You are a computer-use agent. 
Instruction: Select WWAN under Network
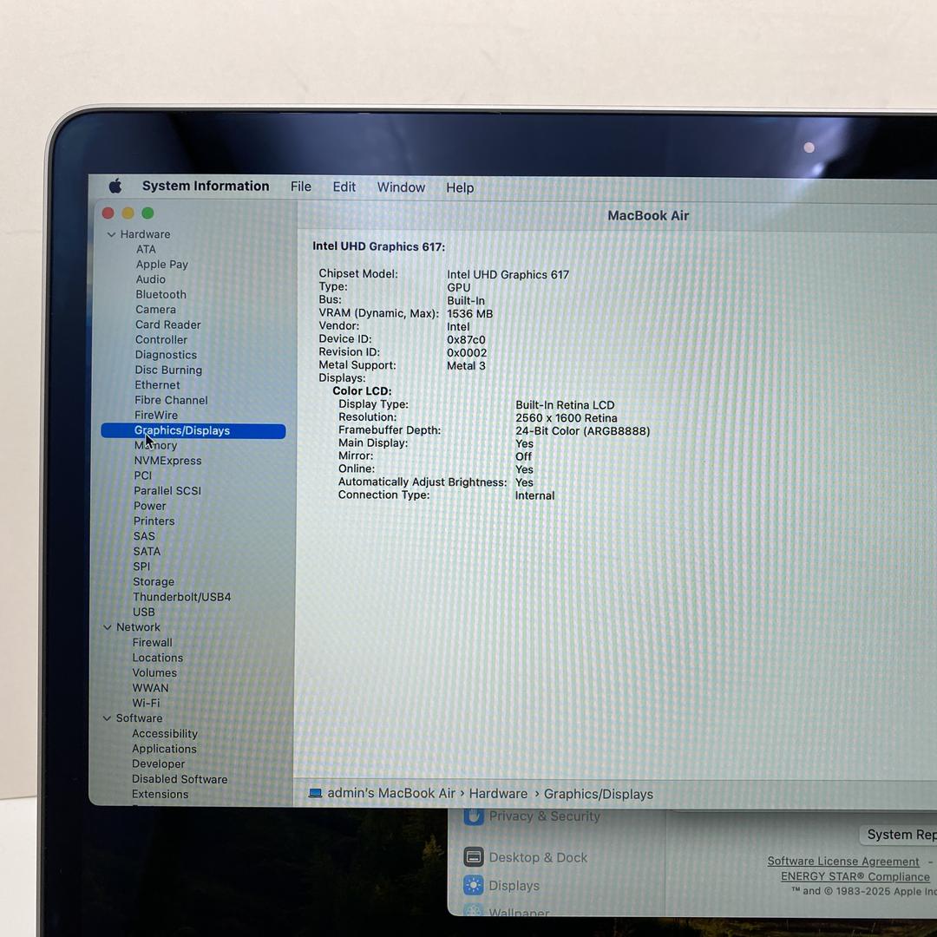click(x=151, y=688)
